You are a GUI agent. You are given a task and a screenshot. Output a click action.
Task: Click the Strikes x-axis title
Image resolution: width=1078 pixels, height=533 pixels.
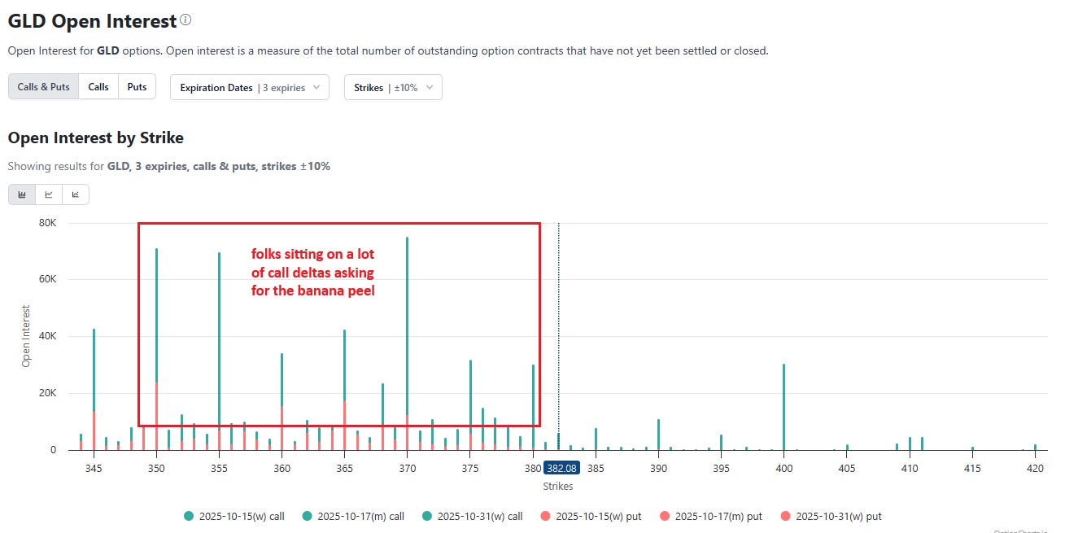[558, 487]
